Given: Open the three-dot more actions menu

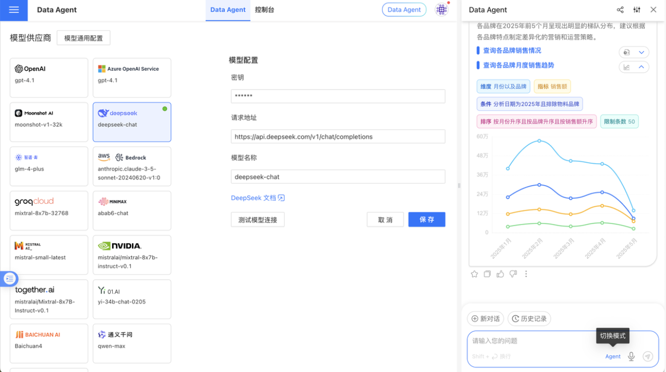Looking at the screenshot, I should pos(526,273).
